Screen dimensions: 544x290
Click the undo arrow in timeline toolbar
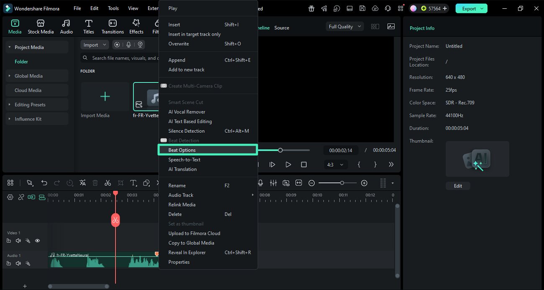tap(44, 183)
